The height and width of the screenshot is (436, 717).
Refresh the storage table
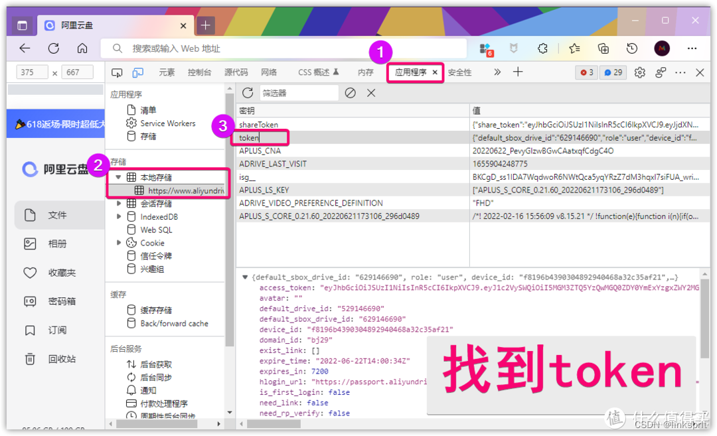(248, 93)
